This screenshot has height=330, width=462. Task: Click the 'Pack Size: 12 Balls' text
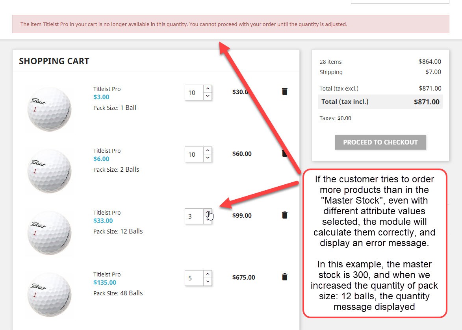(x=118, y=232)
